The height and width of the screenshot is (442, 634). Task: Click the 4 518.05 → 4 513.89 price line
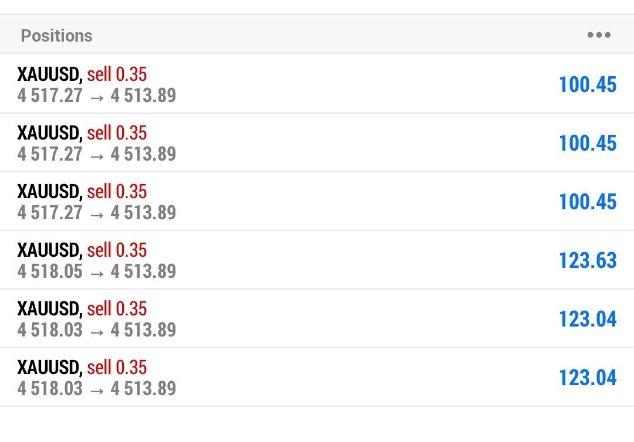(97, 271)
